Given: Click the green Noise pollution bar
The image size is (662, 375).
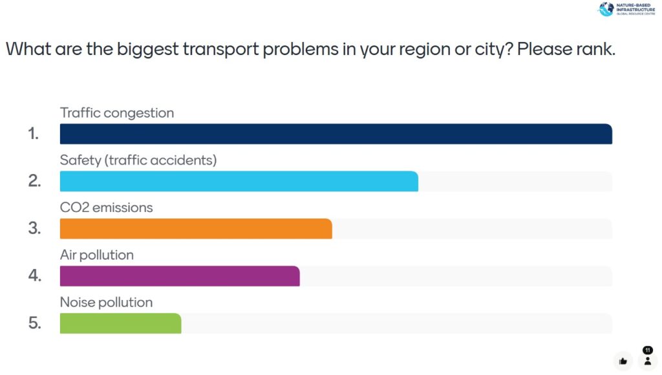Looking at the screenshot, I should coord(120,323).
